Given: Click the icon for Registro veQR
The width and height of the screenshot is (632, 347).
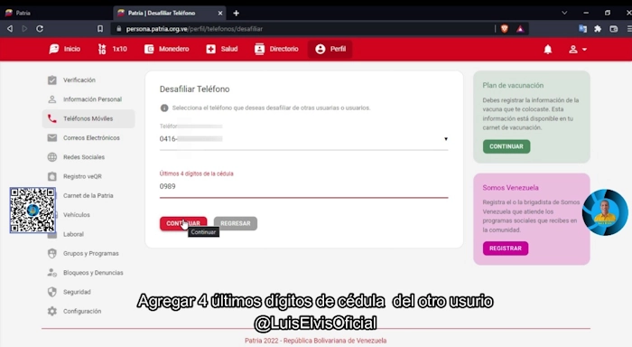Looking at the screenshot, I should pos(52,176).
